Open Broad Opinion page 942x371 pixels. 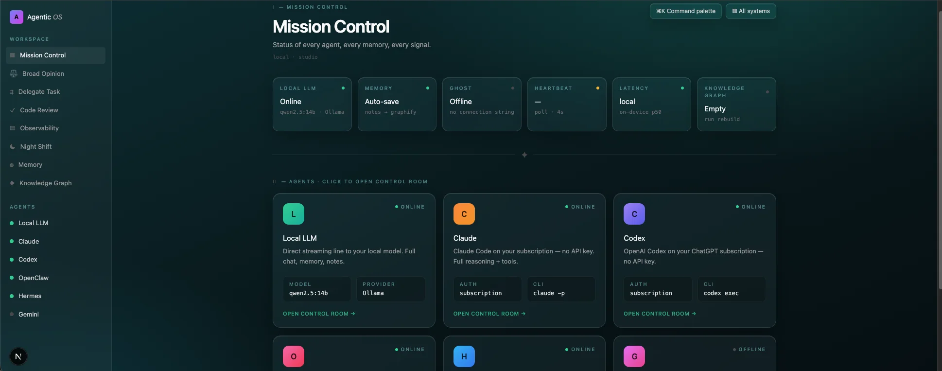[55, 74]
